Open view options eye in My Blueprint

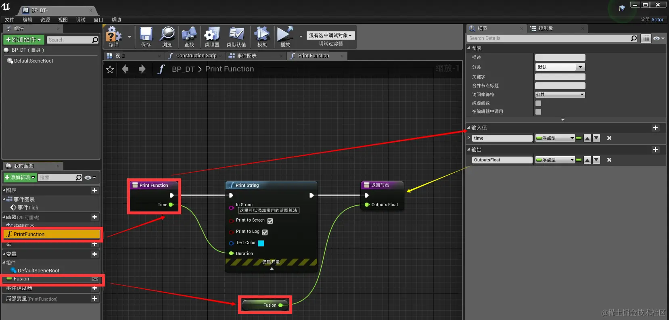click(x=90, y=178)
